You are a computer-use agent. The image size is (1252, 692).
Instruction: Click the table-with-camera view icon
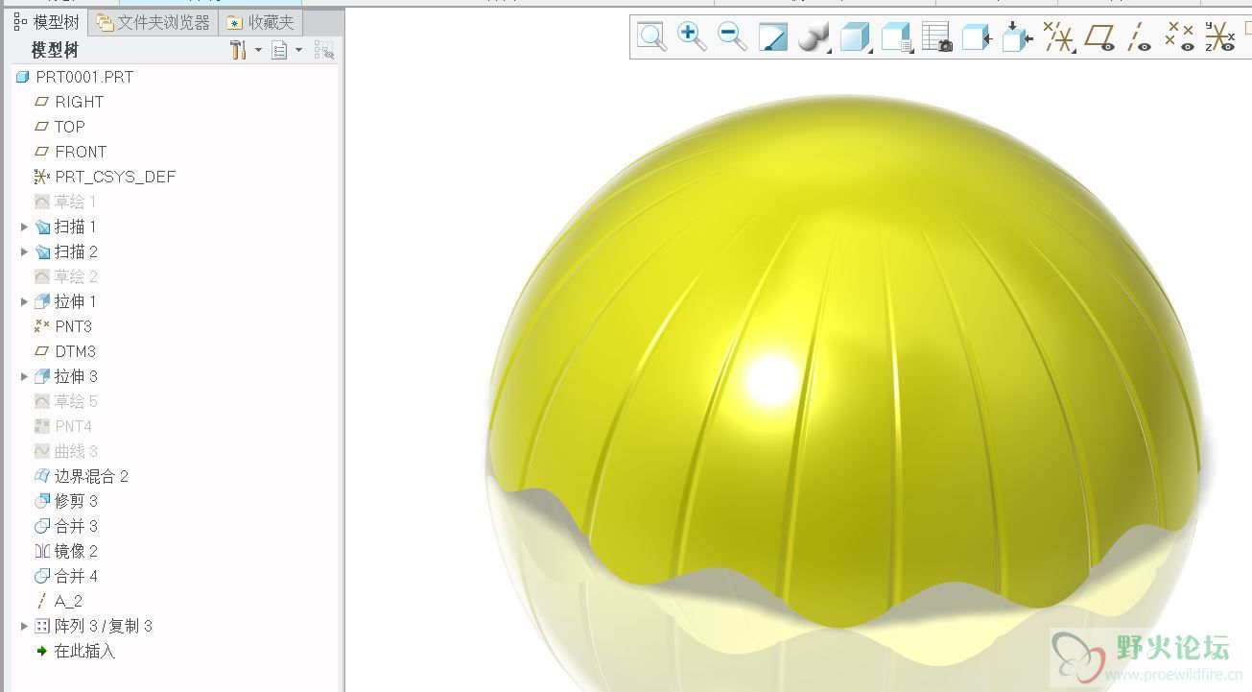pyautogui.click(x=936, y=37)
